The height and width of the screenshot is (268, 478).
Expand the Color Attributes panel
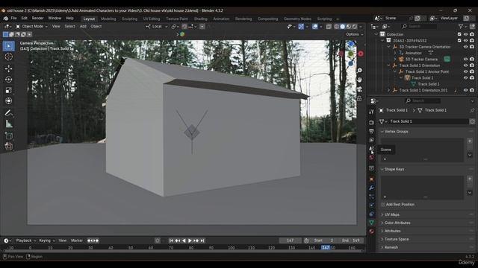(397, 223)
